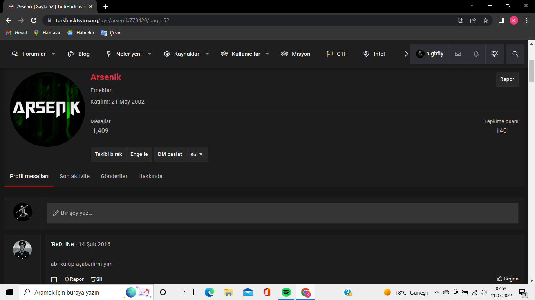This screenshot has width=535, height=300.
Task: Click Rapor under 'ReDLiNe's message
Action: 74,279
